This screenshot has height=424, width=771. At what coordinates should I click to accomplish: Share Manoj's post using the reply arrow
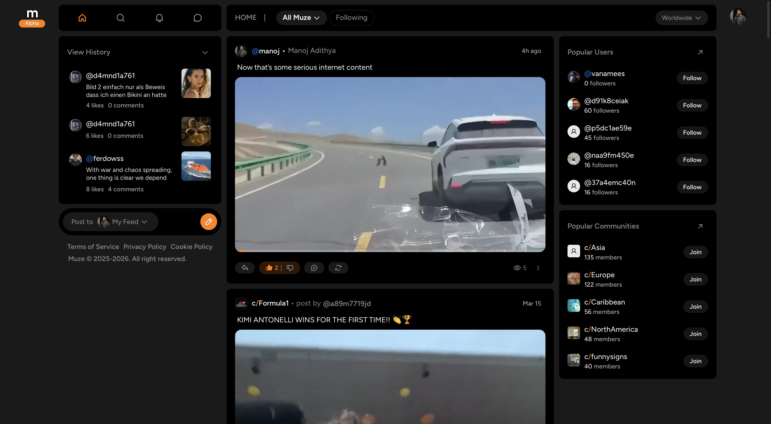[245, 268]
